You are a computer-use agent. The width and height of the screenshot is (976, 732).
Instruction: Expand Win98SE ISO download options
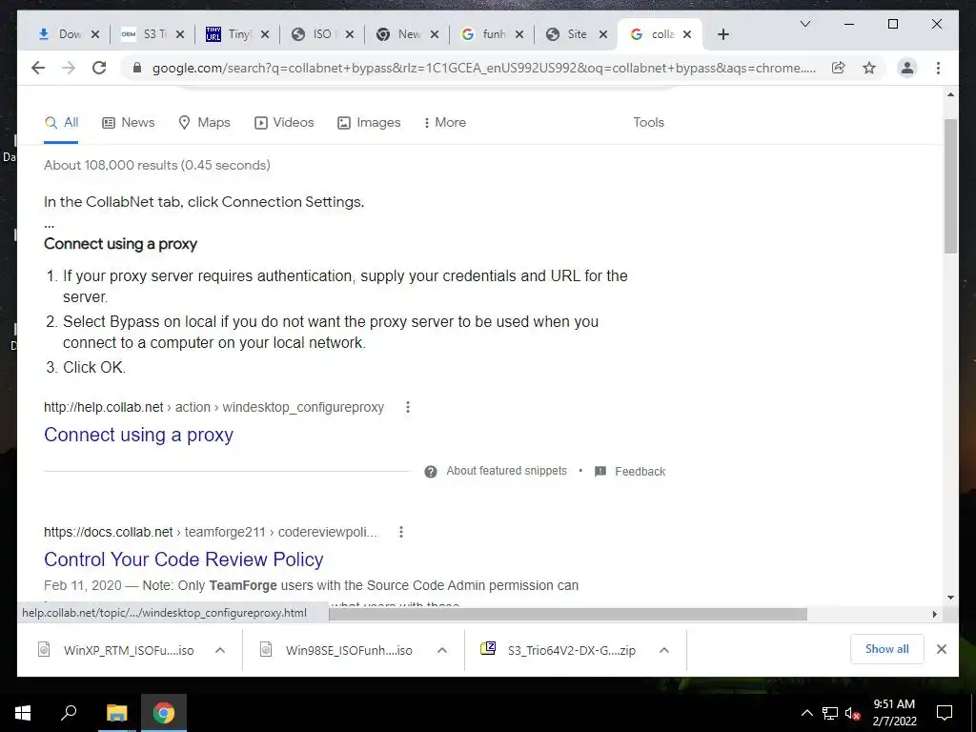442,650
